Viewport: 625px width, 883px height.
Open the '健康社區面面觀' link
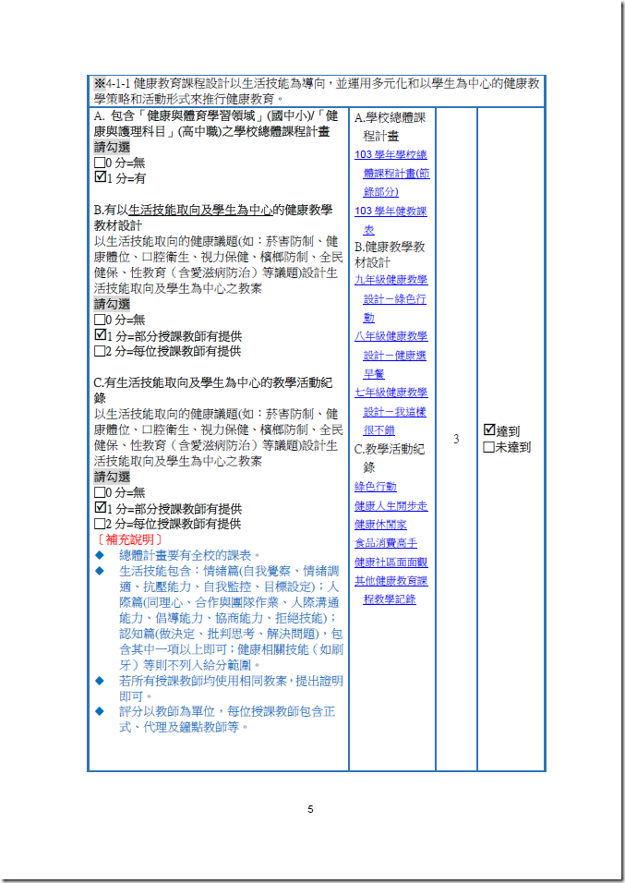point(391,562)
